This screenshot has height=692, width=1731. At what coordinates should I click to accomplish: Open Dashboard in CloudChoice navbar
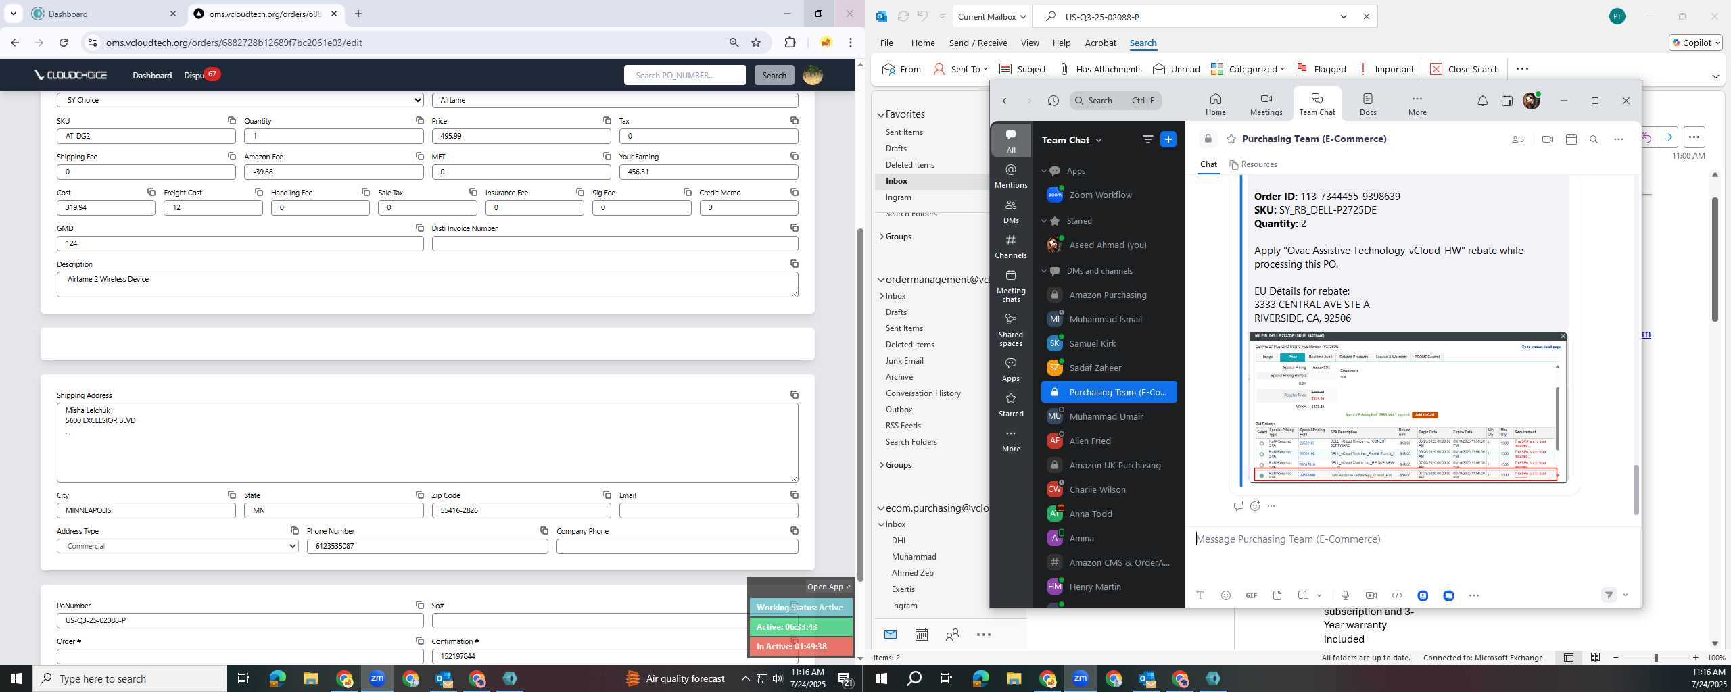152,75
